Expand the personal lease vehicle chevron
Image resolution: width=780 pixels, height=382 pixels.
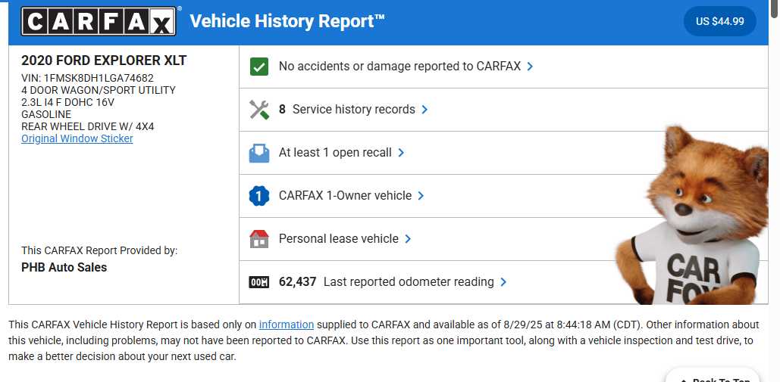tap(408, 239)
